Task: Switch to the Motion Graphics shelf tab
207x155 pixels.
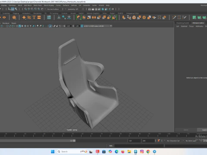Action: (93, 13)
